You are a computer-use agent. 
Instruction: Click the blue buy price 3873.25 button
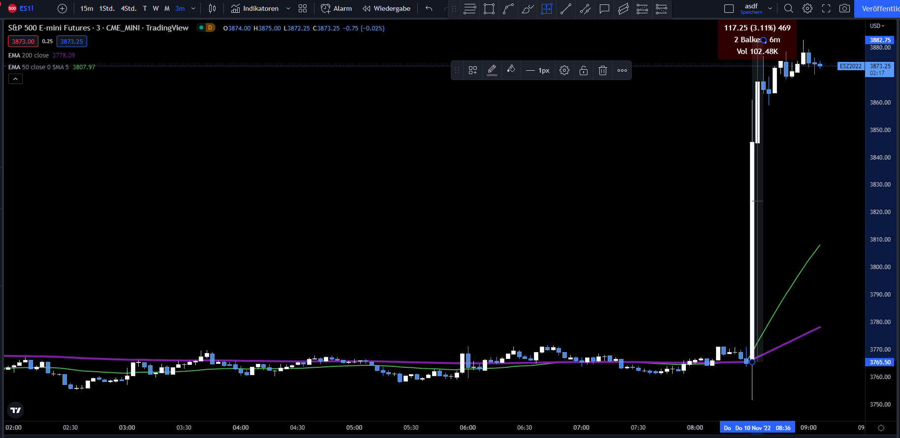(72, 41)
